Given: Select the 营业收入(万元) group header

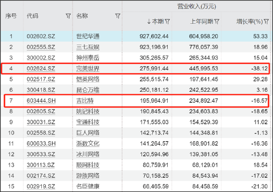Looking at the screenshot, I should click(x=197, y=6).
